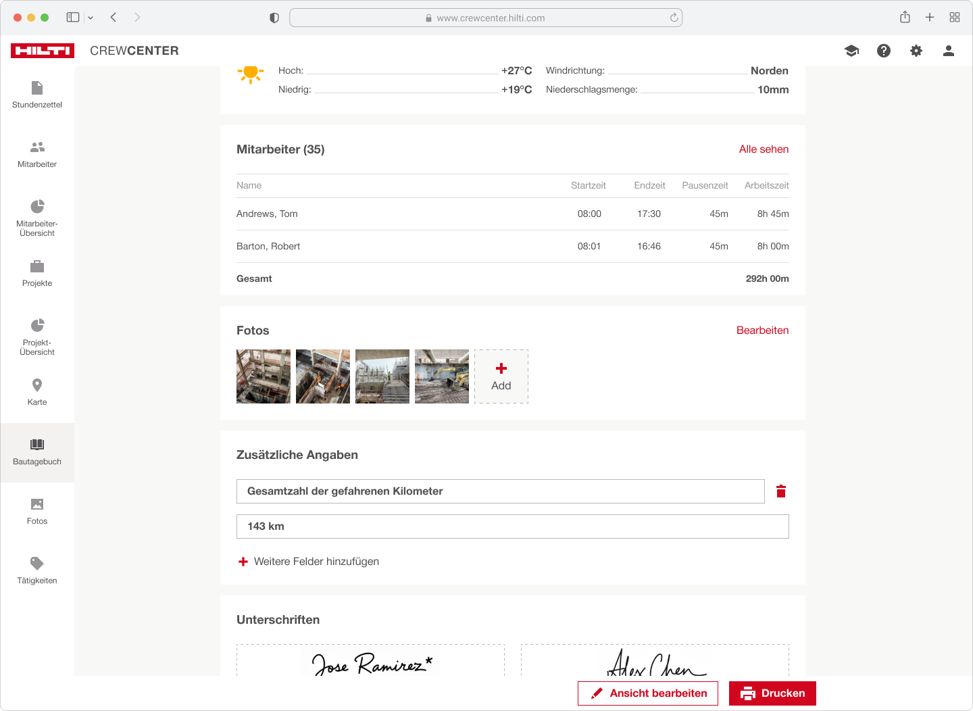Open the user profile icon

(x=949, y=51)
